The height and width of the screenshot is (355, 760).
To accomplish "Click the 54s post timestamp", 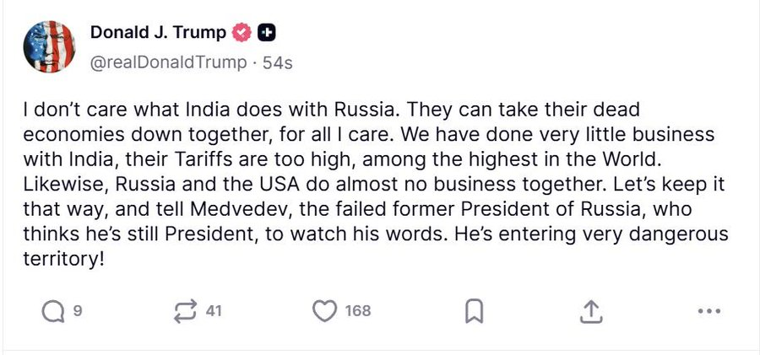I will (x=277, y=62).
